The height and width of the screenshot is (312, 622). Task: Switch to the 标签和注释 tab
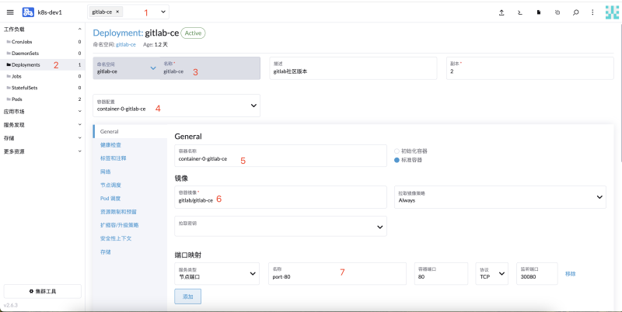click(x=114, y=158)
